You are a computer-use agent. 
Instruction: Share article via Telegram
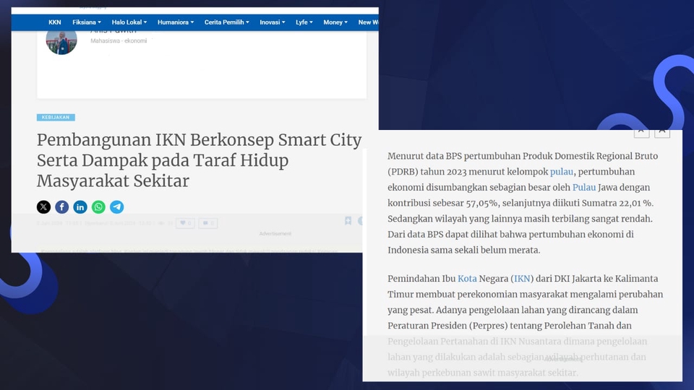(x=117, y=207)
